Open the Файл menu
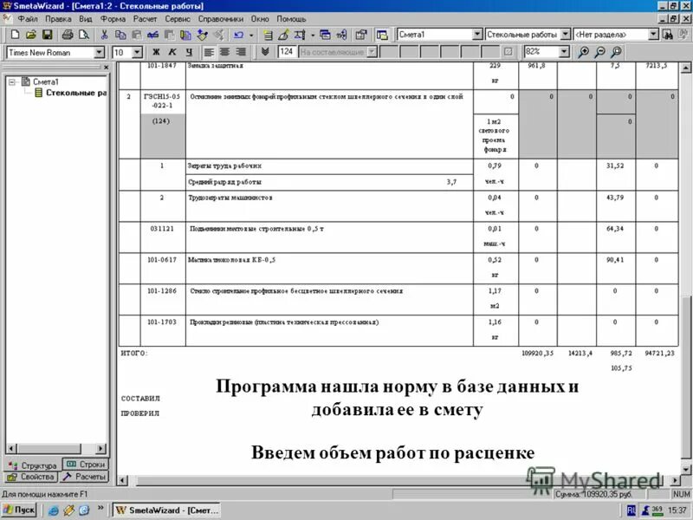Viewport: 693px width, 520px height. pos(28,19)
